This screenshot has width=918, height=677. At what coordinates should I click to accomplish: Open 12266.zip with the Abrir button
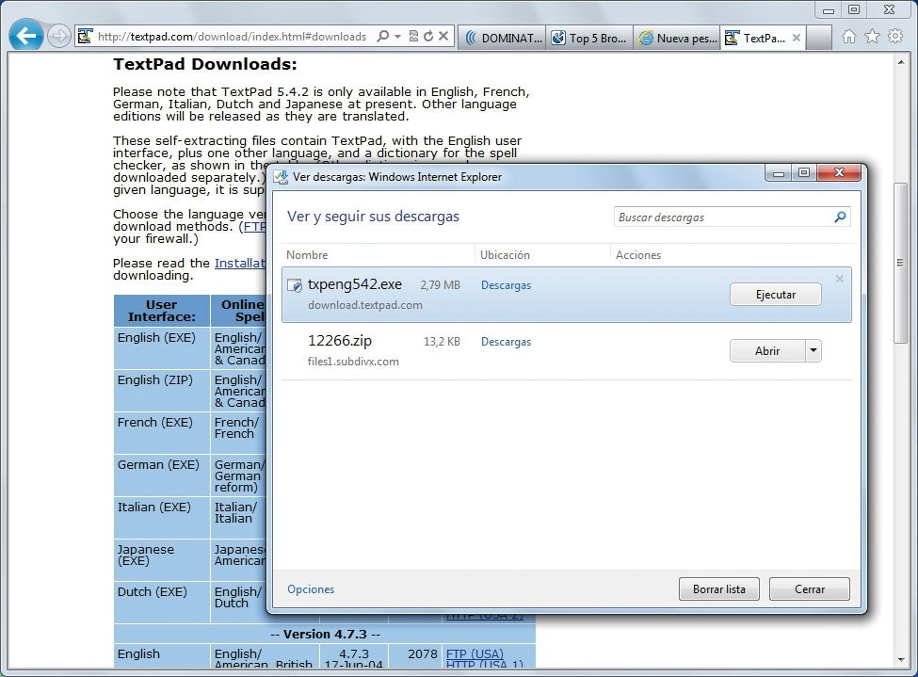[x=767, y=351]
